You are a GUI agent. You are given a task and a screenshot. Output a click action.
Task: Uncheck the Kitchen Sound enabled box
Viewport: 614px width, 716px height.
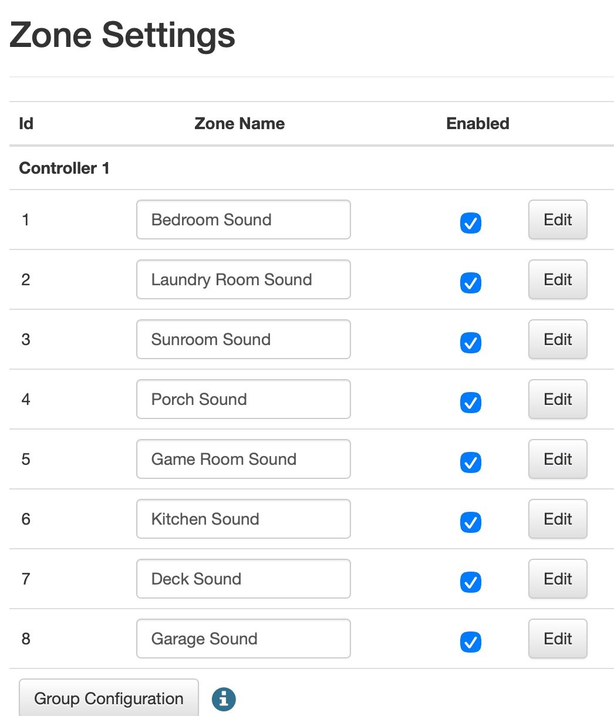click(x=471, y=522)
